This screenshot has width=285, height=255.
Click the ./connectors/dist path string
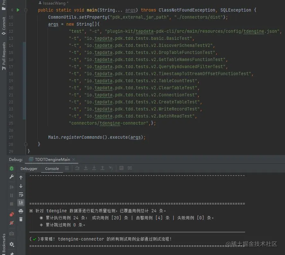pyautogui.click(x=199, y=17)
